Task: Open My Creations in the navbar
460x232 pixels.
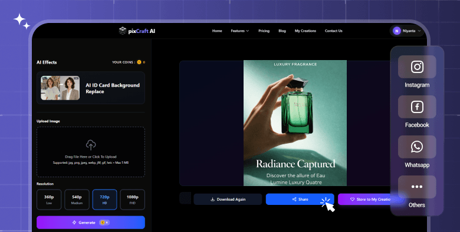Action: tap(305, 31)
